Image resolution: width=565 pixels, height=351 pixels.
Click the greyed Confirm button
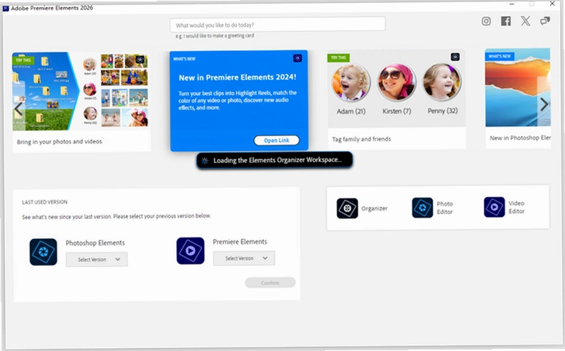(270, 283)
